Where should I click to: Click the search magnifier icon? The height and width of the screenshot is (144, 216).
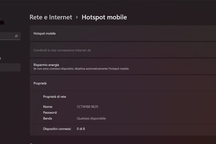click(16, 36)
